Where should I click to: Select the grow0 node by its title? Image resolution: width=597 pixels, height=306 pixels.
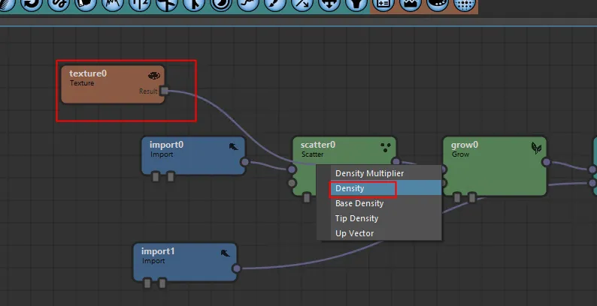coord(465,145)
